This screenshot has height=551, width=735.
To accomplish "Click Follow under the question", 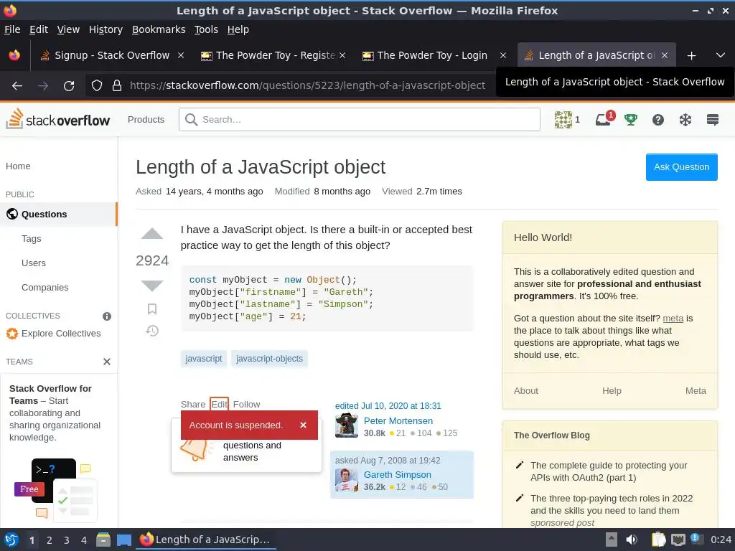I will pyautogui.click(x=247, y=404).
